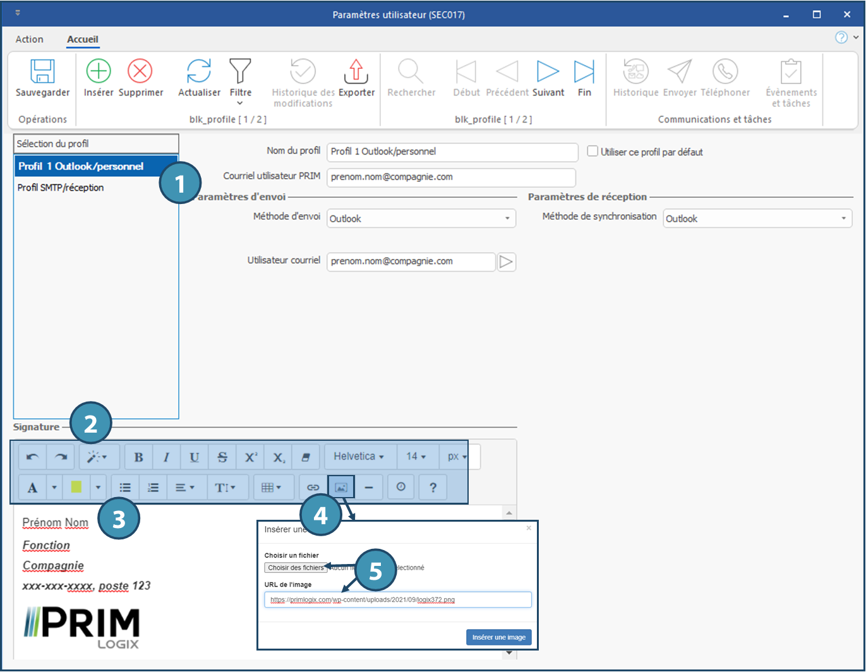Screen dimensions: 866x672
Task: Go to next record with Suivant
Action: click(548, 71)
